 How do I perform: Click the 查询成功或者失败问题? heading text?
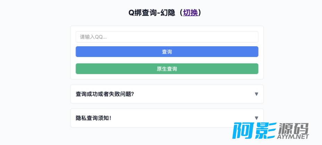click(105, 94)
